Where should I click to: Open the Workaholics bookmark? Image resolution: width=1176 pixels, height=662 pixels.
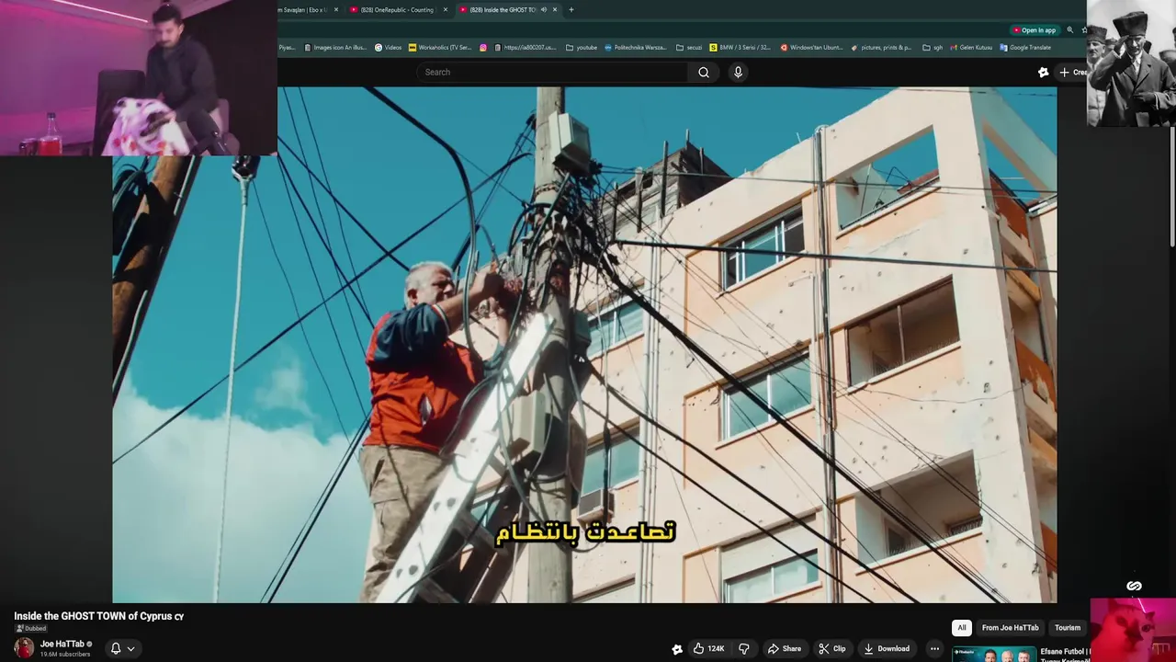440,48
